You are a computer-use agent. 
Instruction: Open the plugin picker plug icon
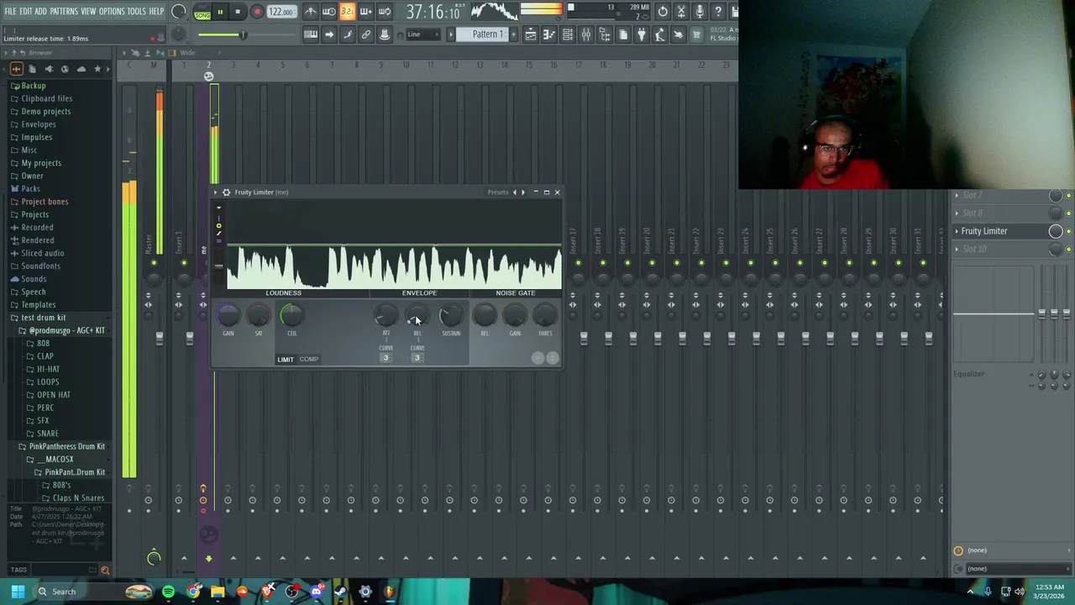642,34
